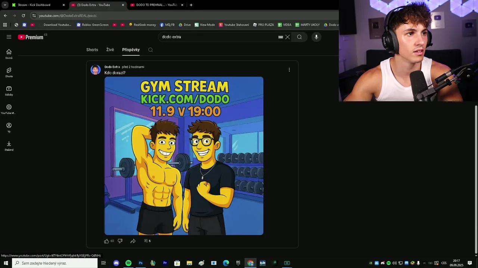The image size is (478, 268).
Task: Open the on-screen keyboard in the search box
Action: (280, 37)
